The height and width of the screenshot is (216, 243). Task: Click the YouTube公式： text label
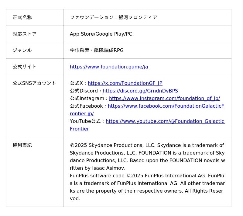click(87, 121)
